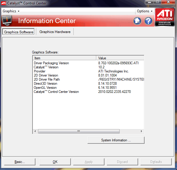Open the Graphics dropdown menu
This screenshot has height=170, width=177.
(11, 11)
